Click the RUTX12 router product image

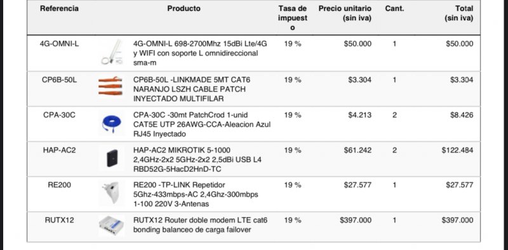(111, 225)
